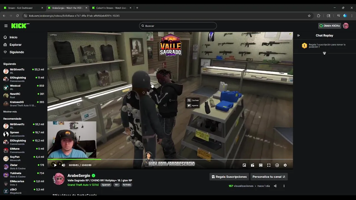Select the Spanish language tag
Image resolution: width=356 pixels, height=200 pixels.
[106, 185]
